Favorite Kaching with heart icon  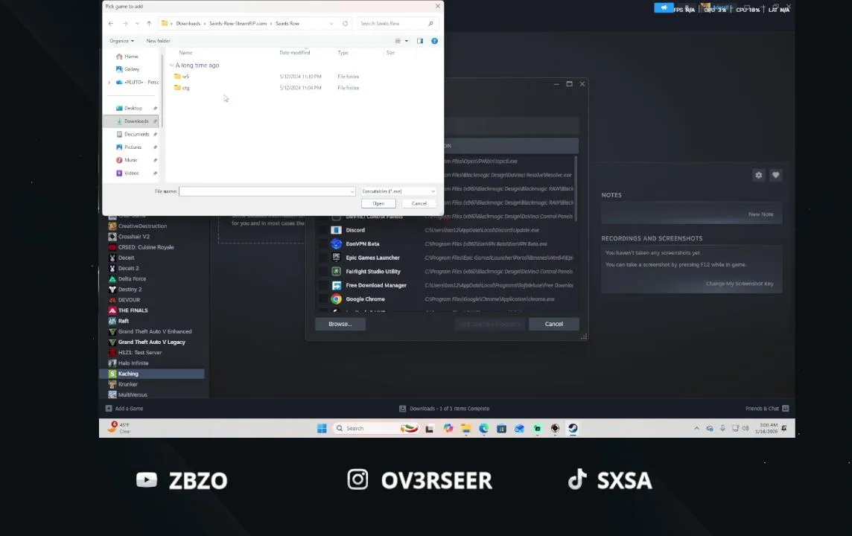tap(775, 175)
